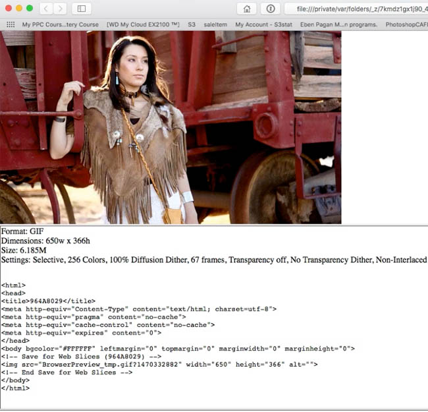Click the title 964A8029 code line
428x412 pixels.
(48, 301)
